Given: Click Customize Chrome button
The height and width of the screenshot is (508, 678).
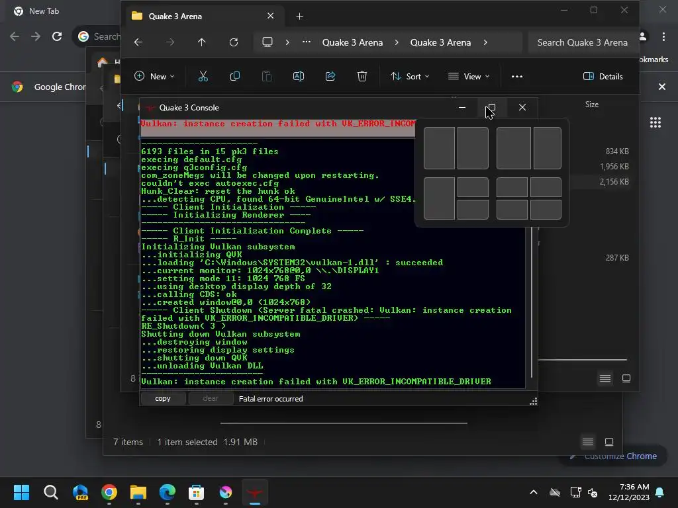Looking at the screenshot, I should click(612, 456).
